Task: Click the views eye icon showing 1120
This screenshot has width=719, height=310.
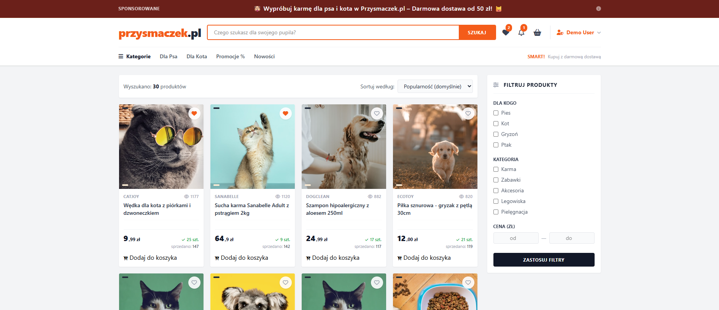Action: (278, 197)
